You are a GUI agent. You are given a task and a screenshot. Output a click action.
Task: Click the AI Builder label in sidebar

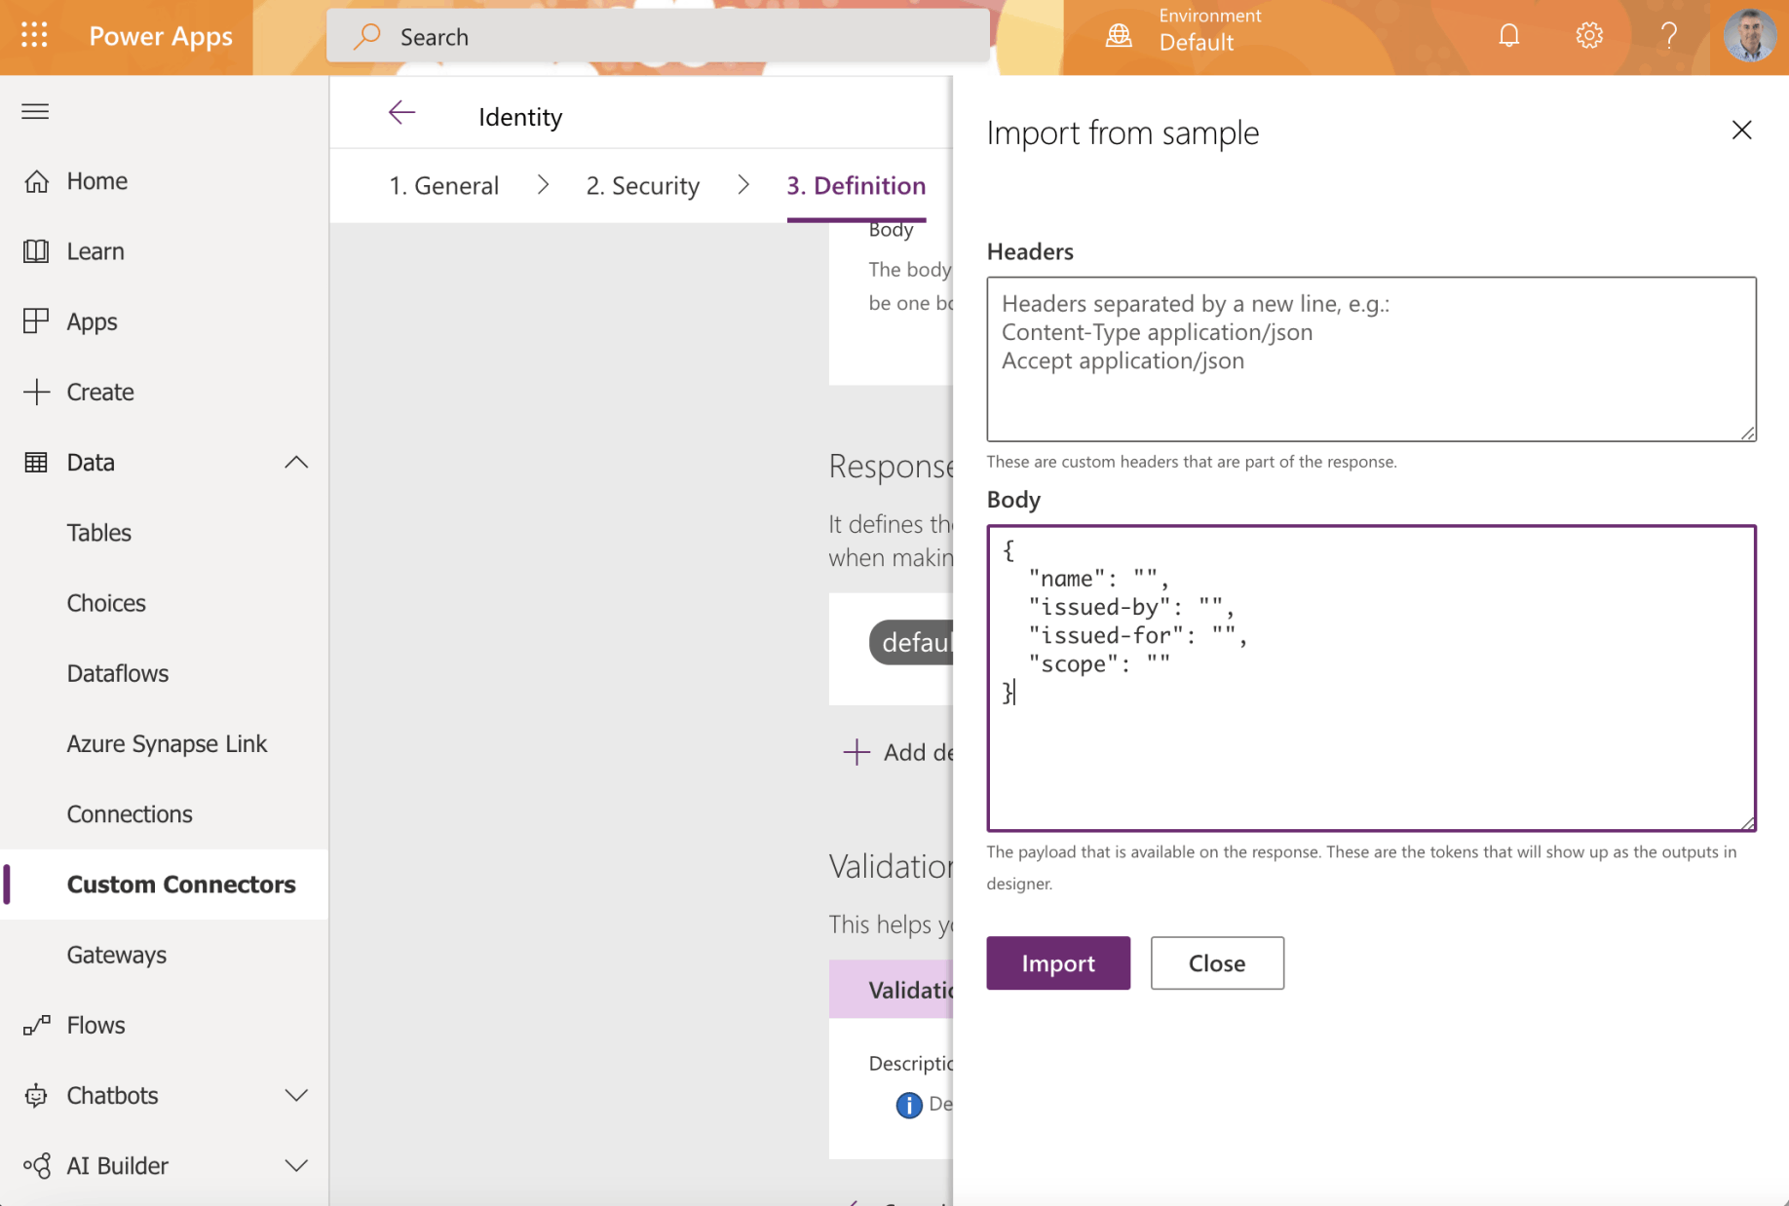[x=118, y=1165]
